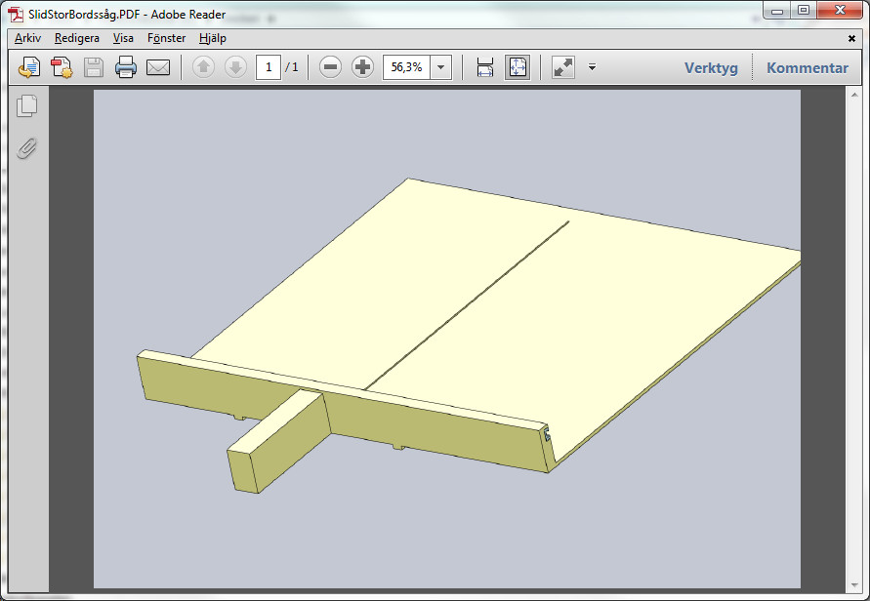Viewport: 870px width, 601px height.
Task: Print the document using printer icon
Action: 126,67
